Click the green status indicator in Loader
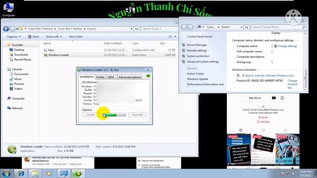Screen dimensions: 317x178 point(148,76)
